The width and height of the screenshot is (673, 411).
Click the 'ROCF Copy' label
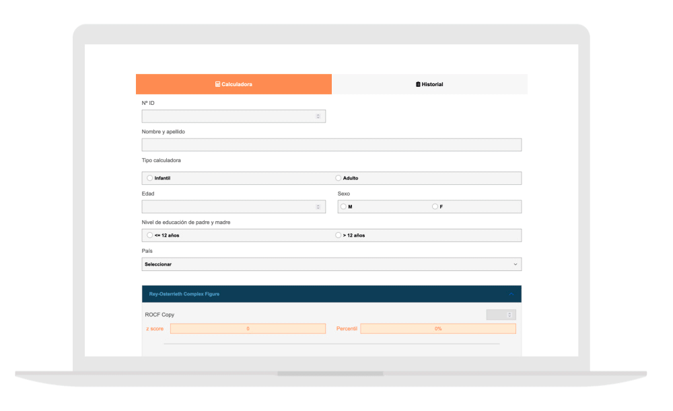[x=160, y=314]
